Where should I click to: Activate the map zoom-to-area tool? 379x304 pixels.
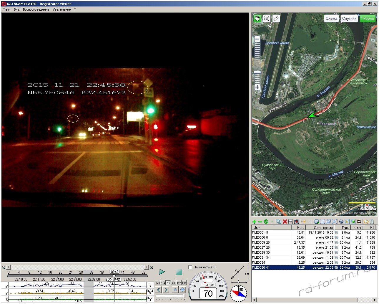tap(267, 19)
